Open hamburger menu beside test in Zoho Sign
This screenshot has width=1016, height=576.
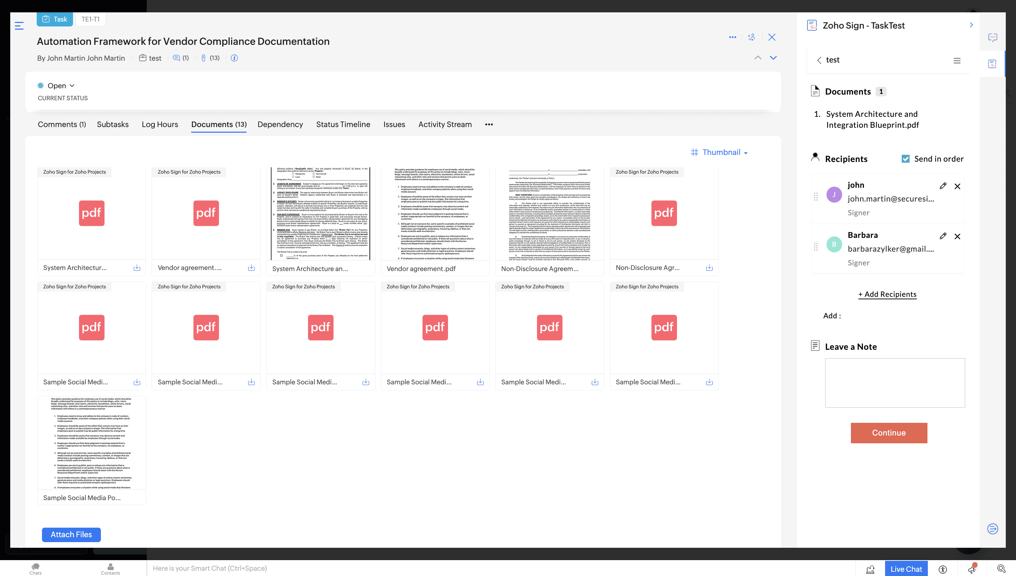click(x=957, y=60)
